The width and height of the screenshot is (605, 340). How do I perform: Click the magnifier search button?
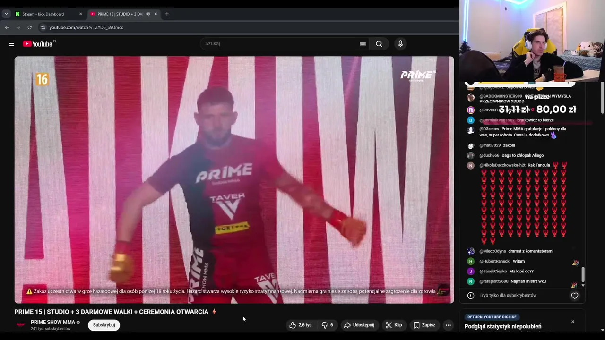tap(379, 43)
